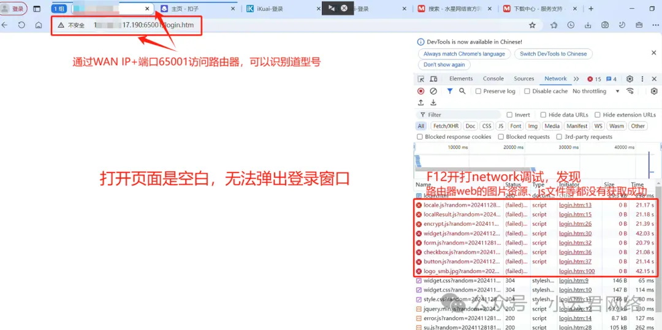Click the record network log button

420,91
